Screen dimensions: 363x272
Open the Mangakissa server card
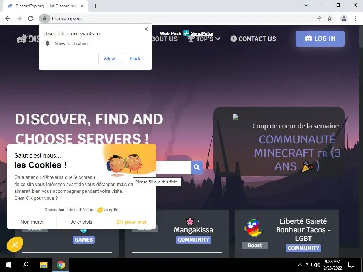[194, 230]
